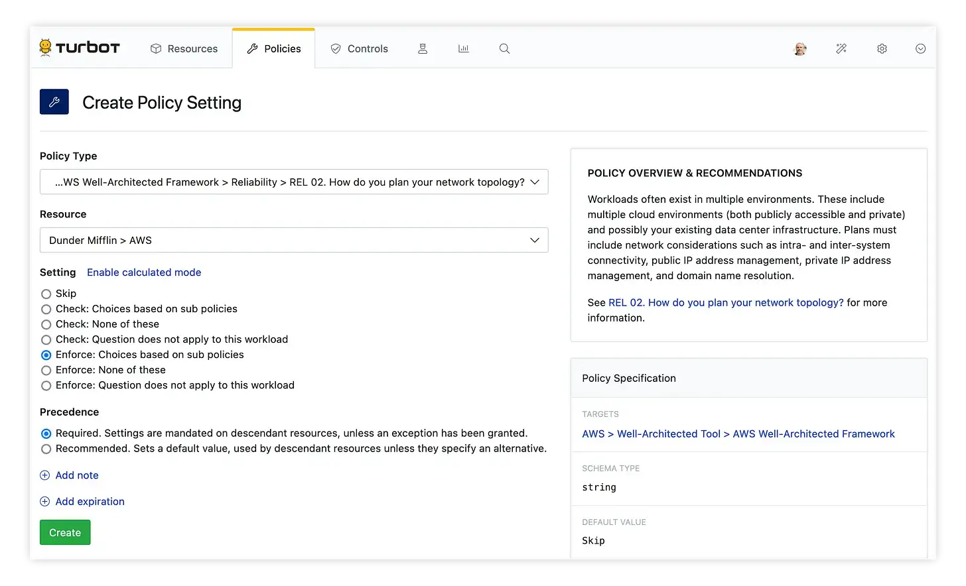Viewport: 966px width, 586px height.
Task: Click Enable calculated mode link
Action: 144,272
